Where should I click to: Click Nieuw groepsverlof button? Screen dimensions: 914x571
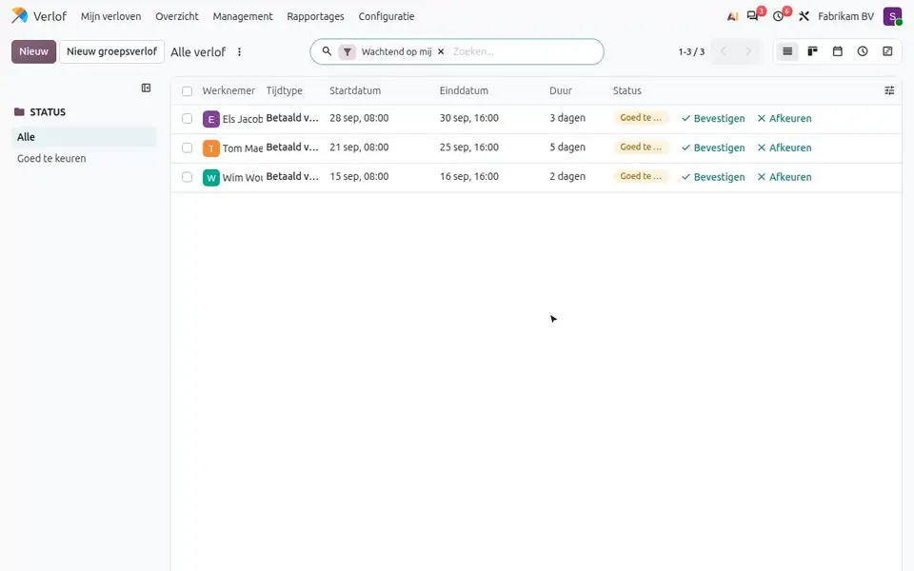coord(112,51)
